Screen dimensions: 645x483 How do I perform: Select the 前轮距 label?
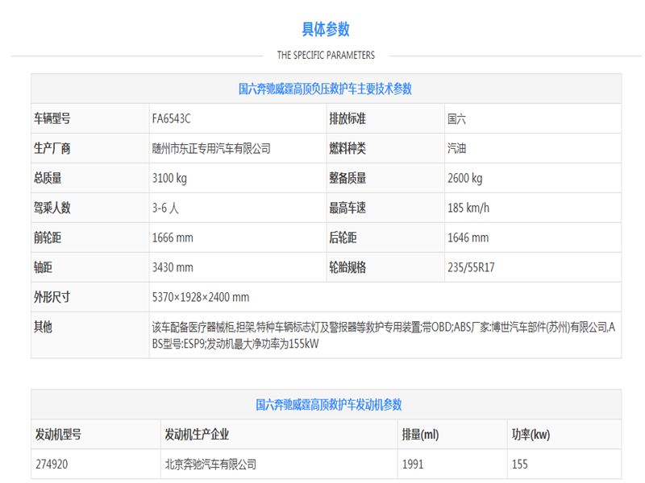click(x=48, y=237)
